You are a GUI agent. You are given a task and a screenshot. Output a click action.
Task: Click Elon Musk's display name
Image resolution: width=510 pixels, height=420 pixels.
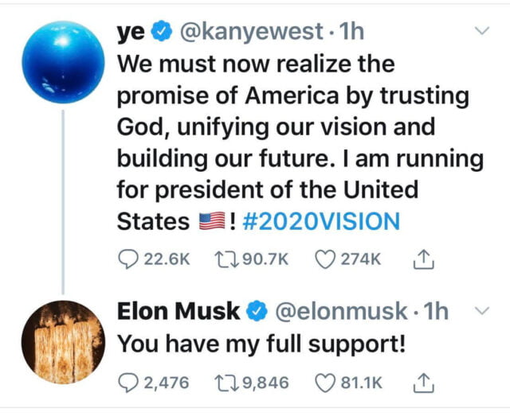pyautogui.click(x=179, y=312)
